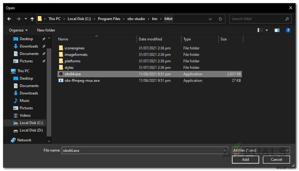This screenshot has height=171, width=299.
Task: Open Network in the navigation pane
Action: pos(24,140)
